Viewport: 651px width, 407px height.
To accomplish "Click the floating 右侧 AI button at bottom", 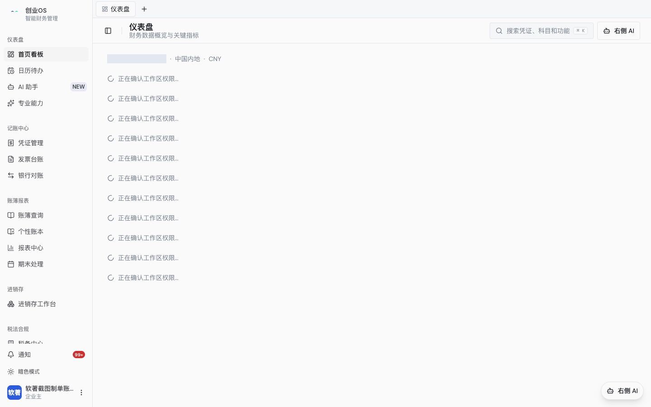I will tap(622, 391).
